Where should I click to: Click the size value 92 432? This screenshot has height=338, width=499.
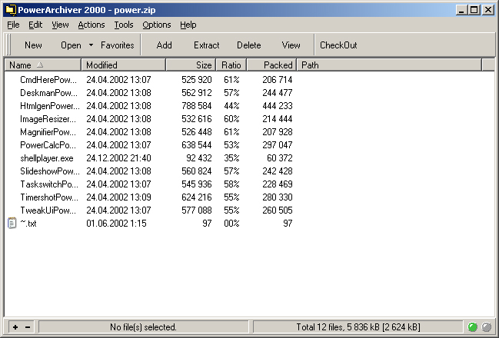pyautogui.click(x=199, y=158)
